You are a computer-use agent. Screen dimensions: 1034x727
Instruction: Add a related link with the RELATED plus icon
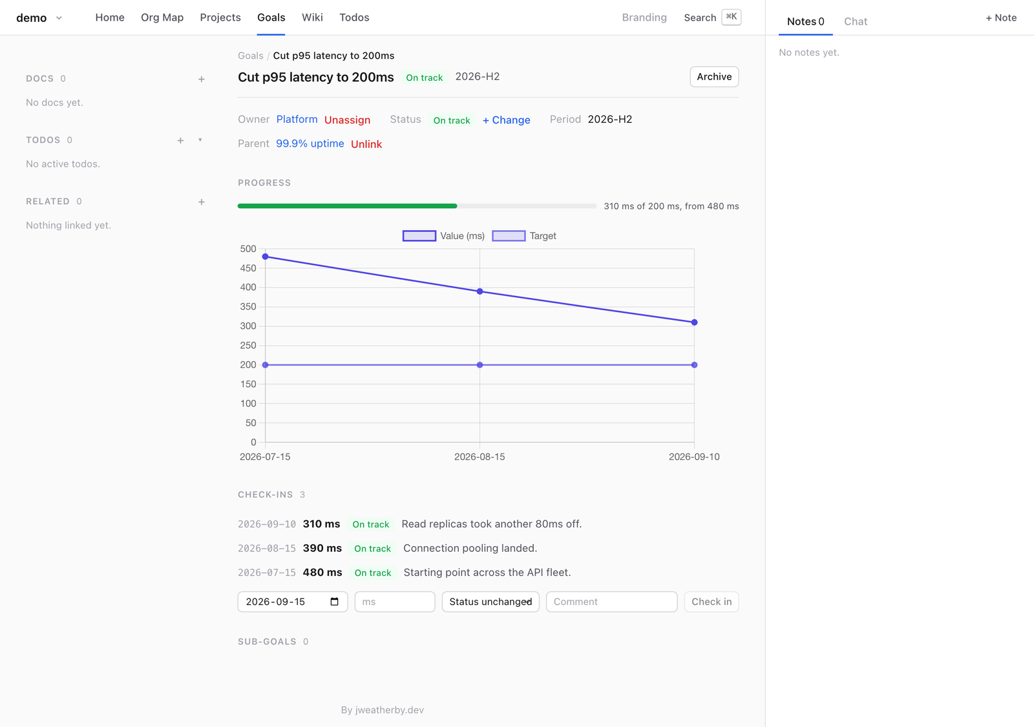[202, 202]
